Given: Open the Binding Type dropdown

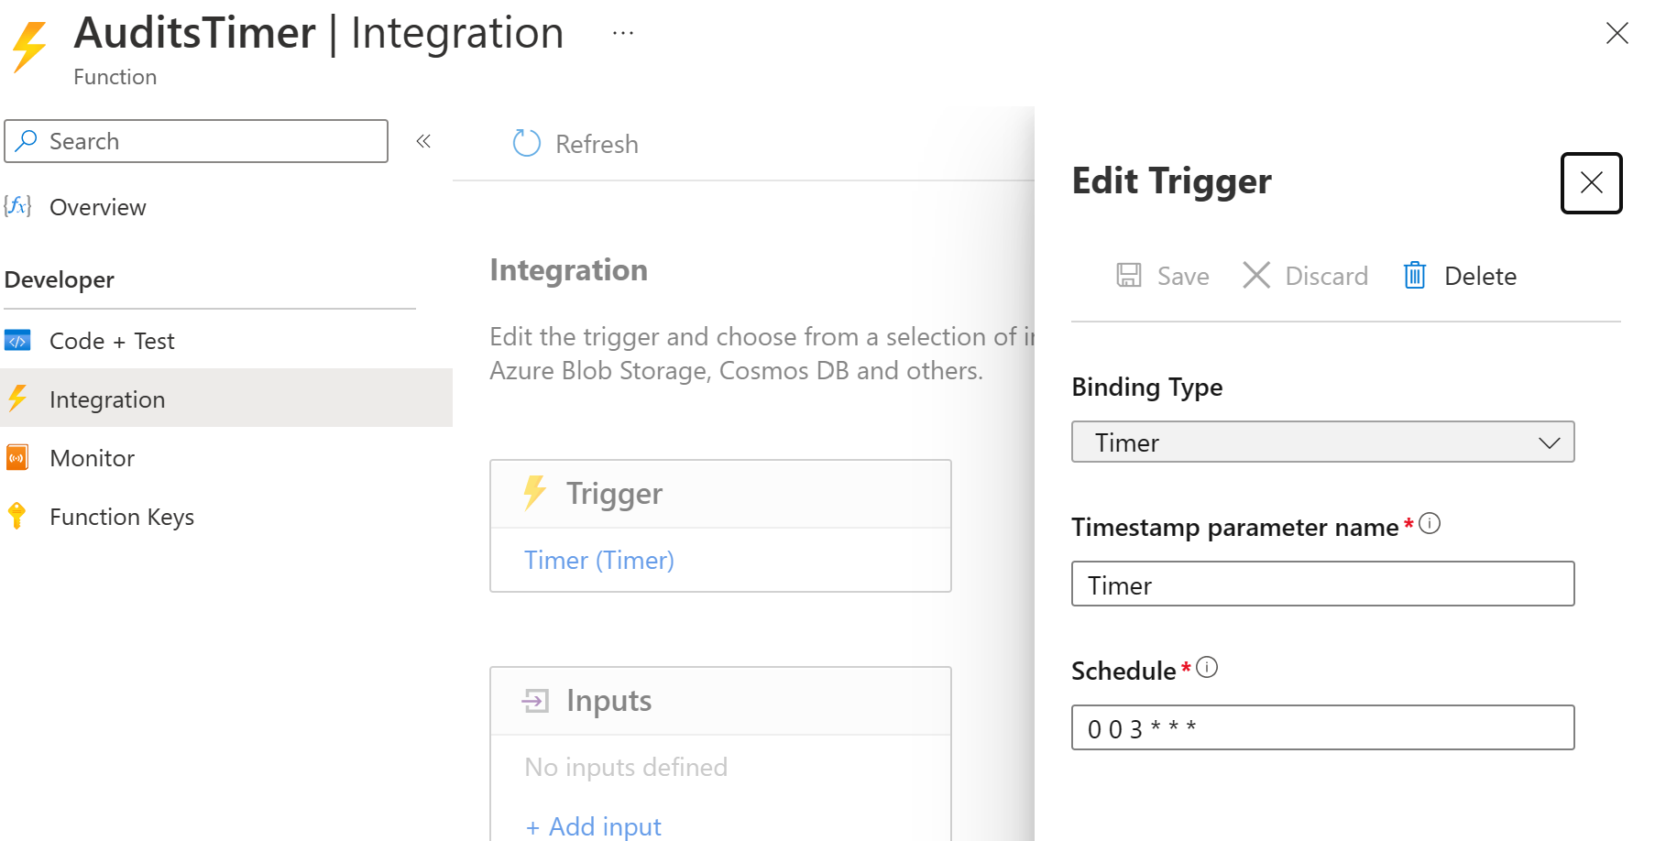Looking at the screenshot, I should pyautogui.click(x=1322, y=442).
